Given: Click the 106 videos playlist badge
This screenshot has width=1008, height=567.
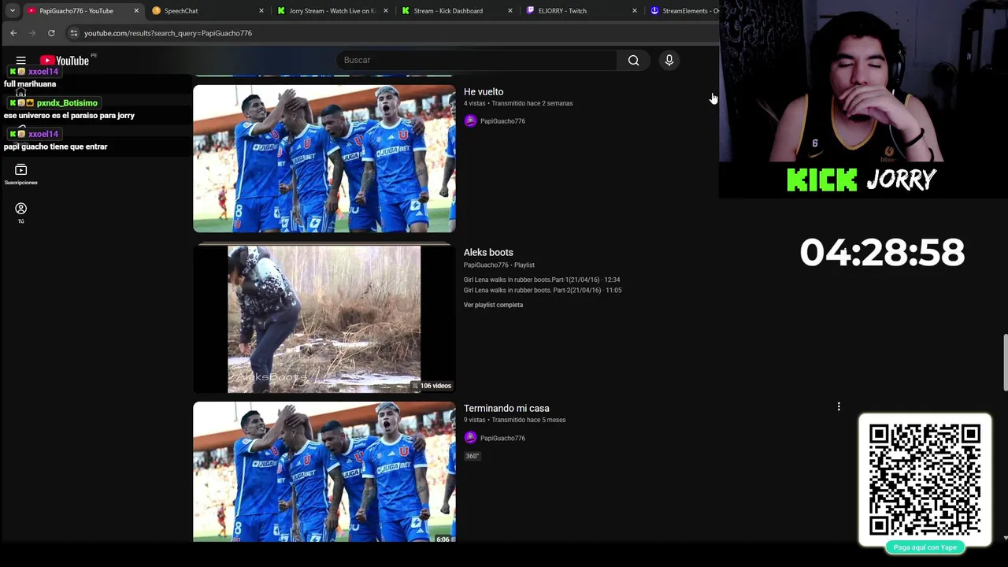Looking at the screenshot, I should [x=432, y=386].
